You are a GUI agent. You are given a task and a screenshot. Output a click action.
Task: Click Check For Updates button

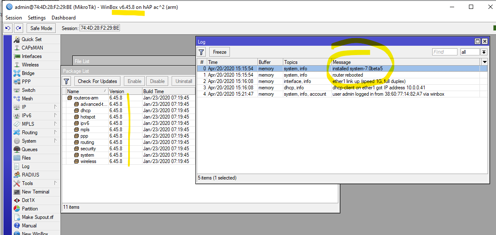[x=97, y=81]
